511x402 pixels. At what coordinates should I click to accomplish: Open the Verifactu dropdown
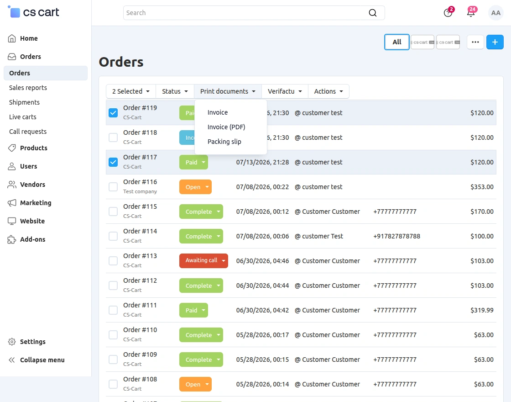tap(285, 91)
